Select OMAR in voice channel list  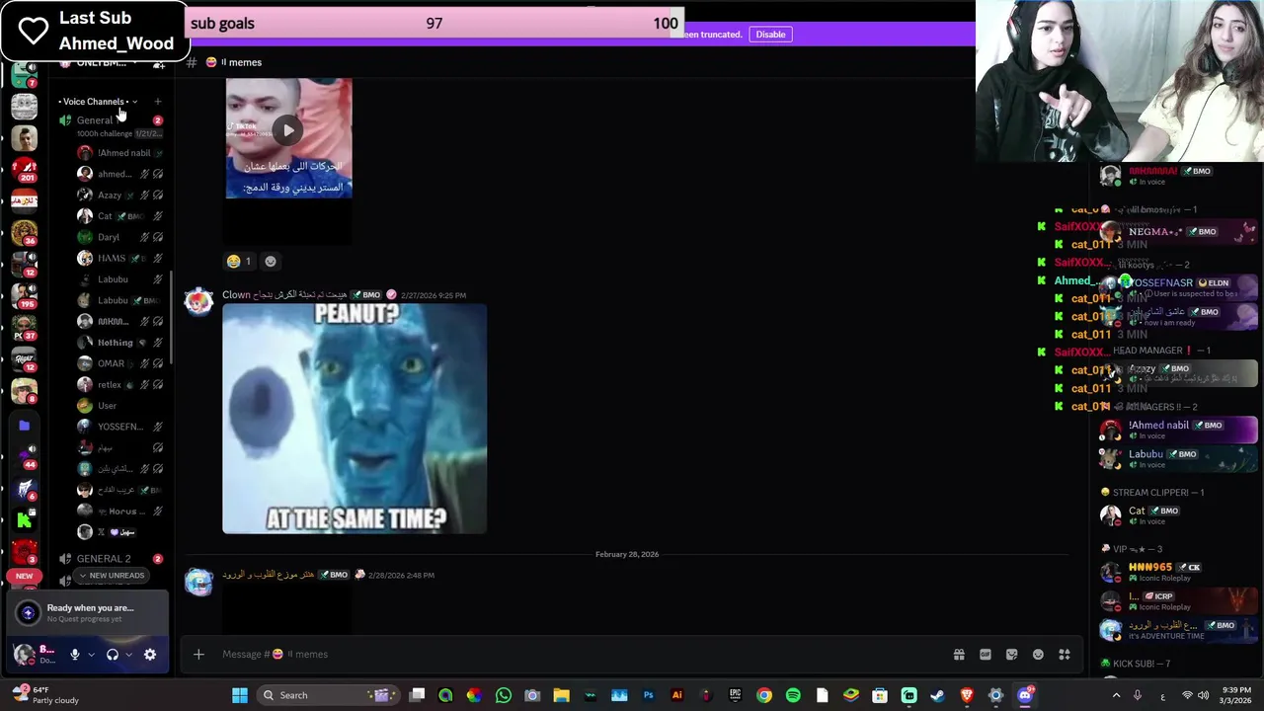click(x=118, y=363)
